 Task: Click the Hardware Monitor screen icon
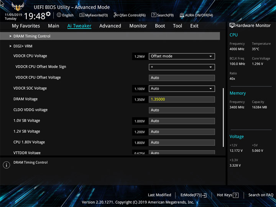(232, 26)
